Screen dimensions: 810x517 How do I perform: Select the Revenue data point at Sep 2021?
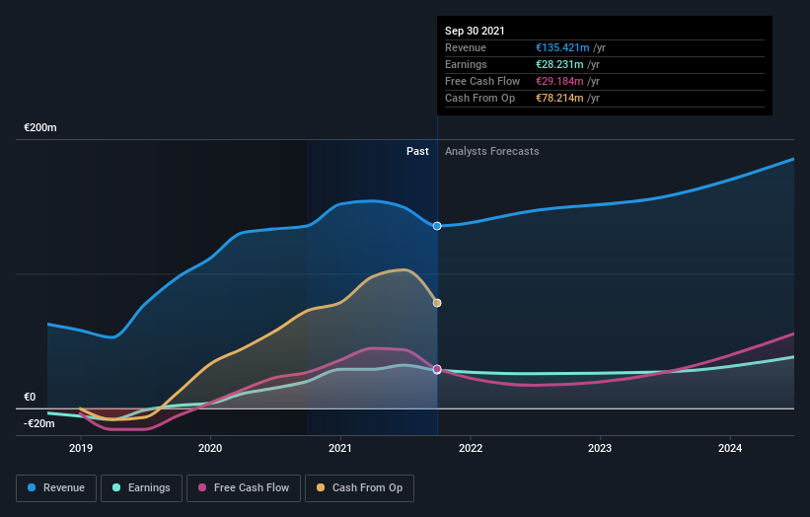coord(437,226)
